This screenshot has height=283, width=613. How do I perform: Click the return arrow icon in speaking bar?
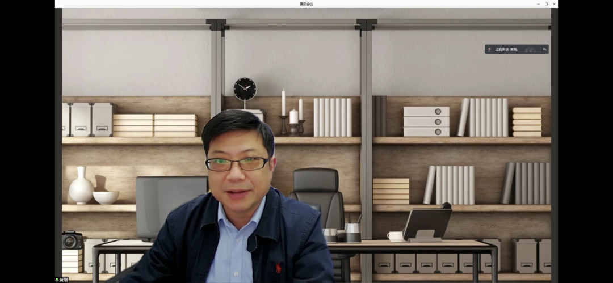tap(544, 49)
